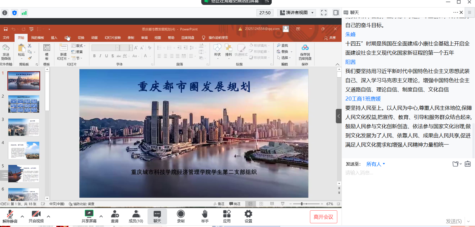Click the blue security shield icon

tap(15, 13)
